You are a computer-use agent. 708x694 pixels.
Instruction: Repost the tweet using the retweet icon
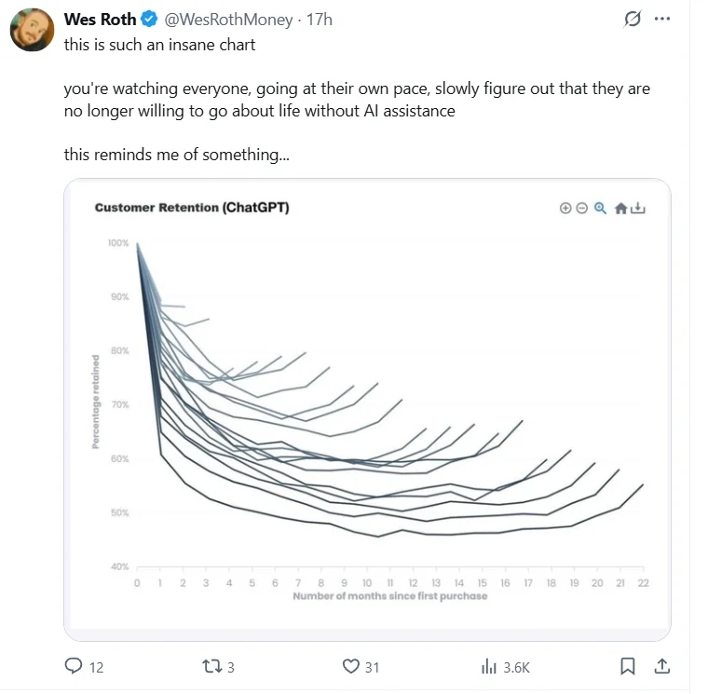coord(211,666)
